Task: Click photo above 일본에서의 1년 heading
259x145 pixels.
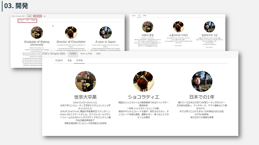Action: pos(209,27)
